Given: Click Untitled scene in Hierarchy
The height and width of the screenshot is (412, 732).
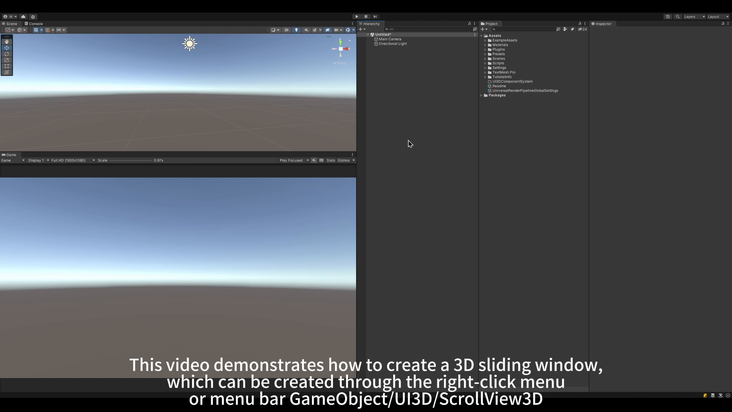Looking at the screenshot, I should (383, 34).
